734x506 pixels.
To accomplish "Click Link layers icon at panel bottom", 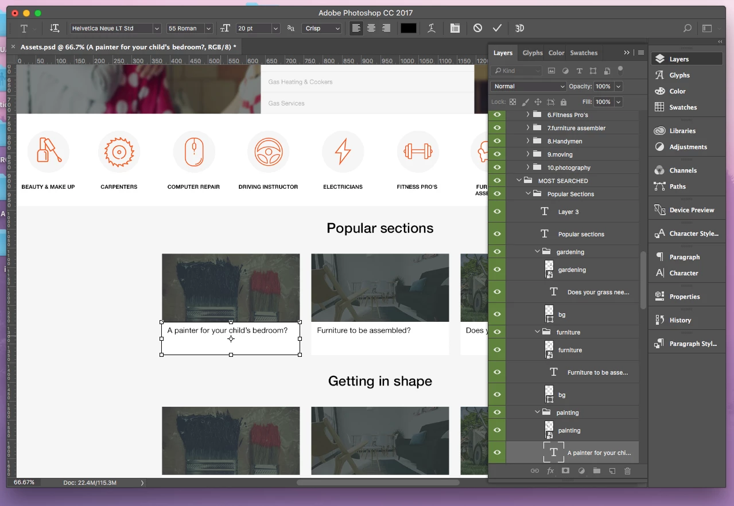I will point(535,471).
